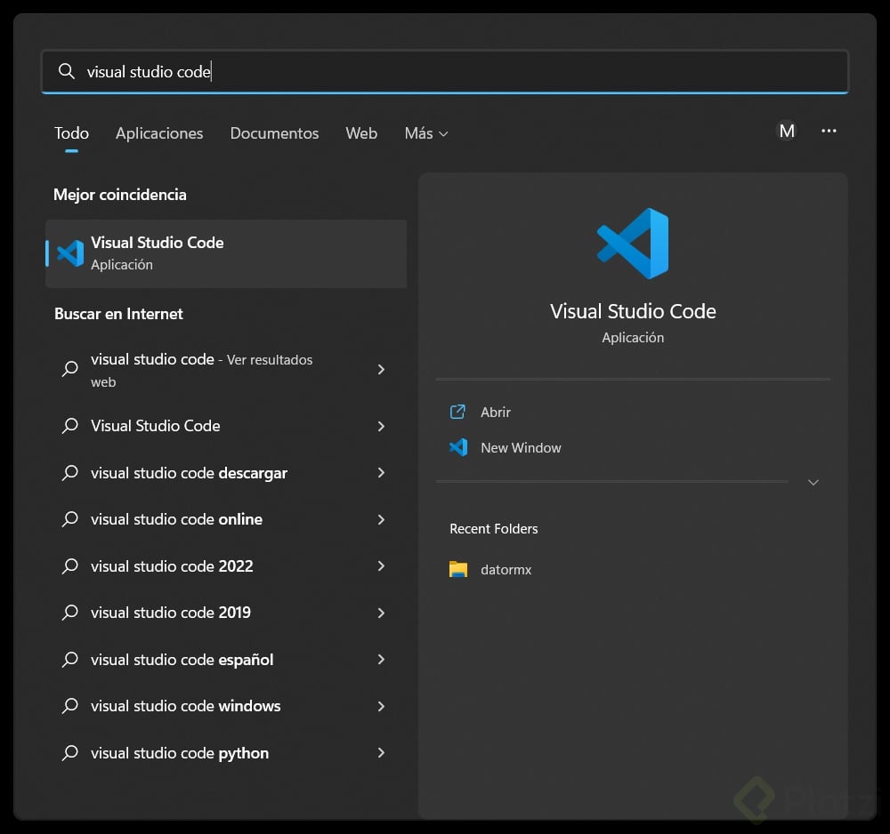Click search icon beside capitalized 'Visual Studio Code' suggestion
The image size is (890, 834).
[69, 426]
